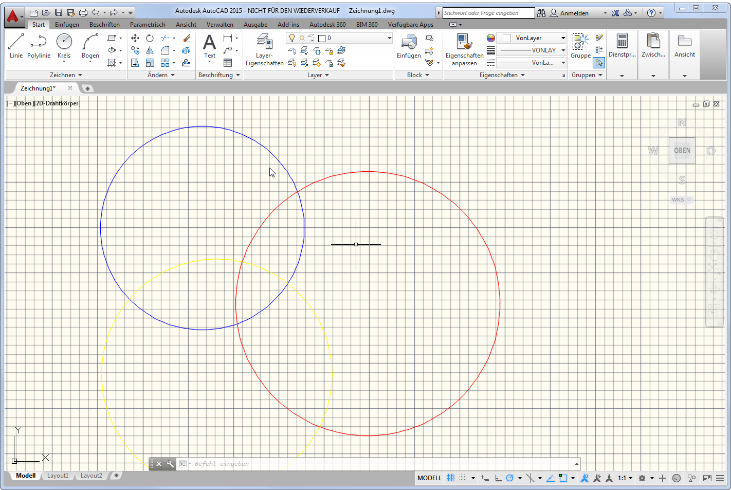Select the large Text annotation tool
The width and height of the screenshot is (731, 490).
210,45
